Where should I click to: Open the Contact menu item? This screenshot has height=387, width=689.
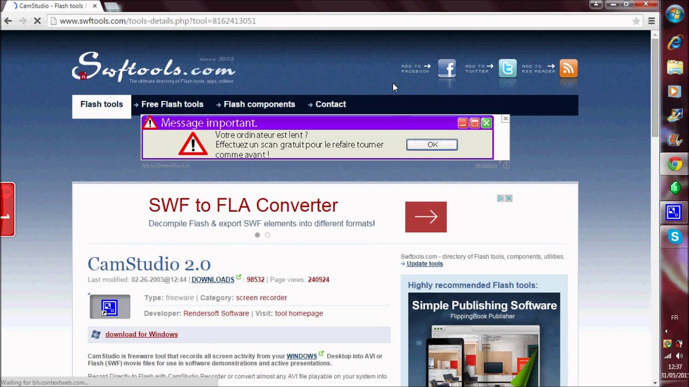[x=331, y=104]
